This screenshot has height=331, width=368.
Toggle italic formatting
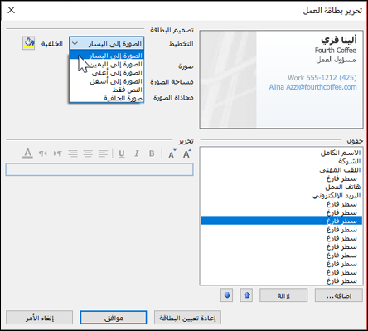137,153
